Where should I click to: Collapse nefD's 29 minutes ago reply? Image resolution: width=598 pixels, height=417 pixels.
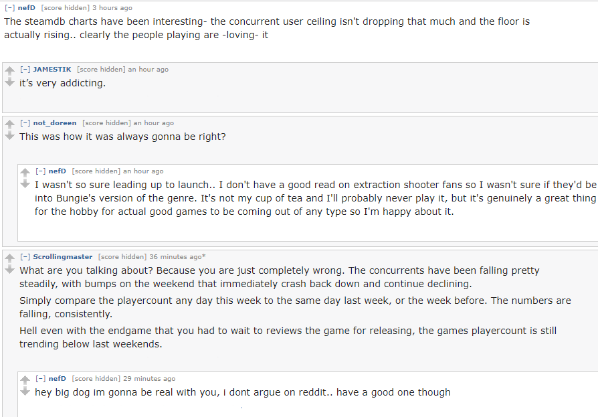click(41, 379)
